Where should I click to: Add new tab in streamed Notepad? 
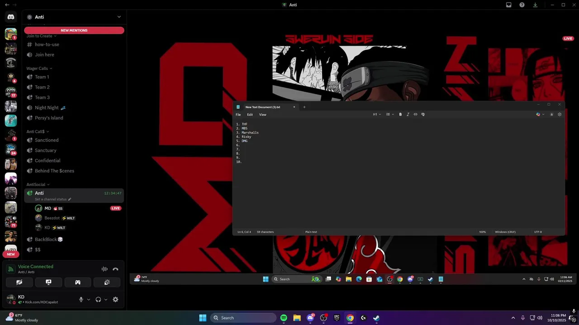(x=304, y=107)
